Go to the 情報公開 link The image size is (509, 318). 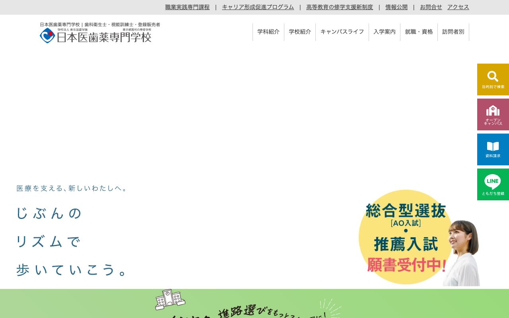coord(396,7)
